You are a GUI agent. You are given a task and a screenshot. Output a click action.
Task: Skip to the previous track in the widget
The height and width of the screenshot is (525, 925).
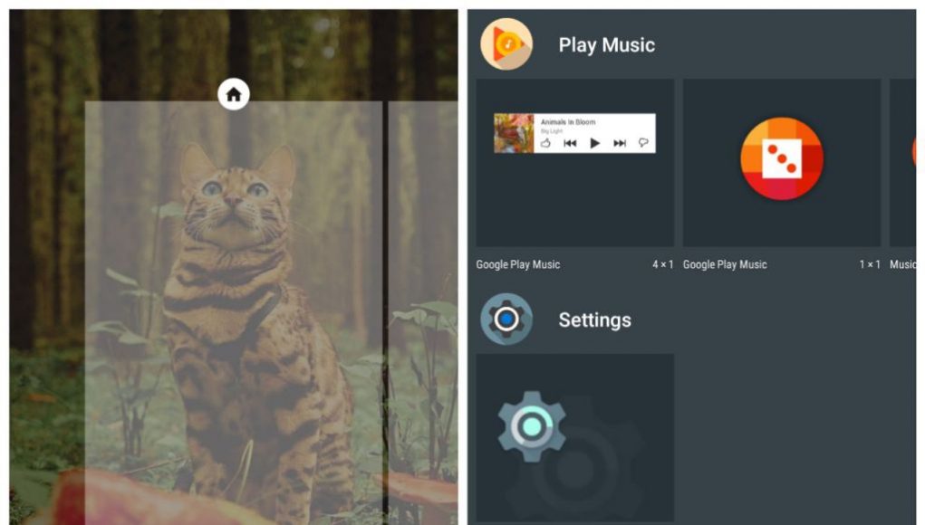coord(570,143)
